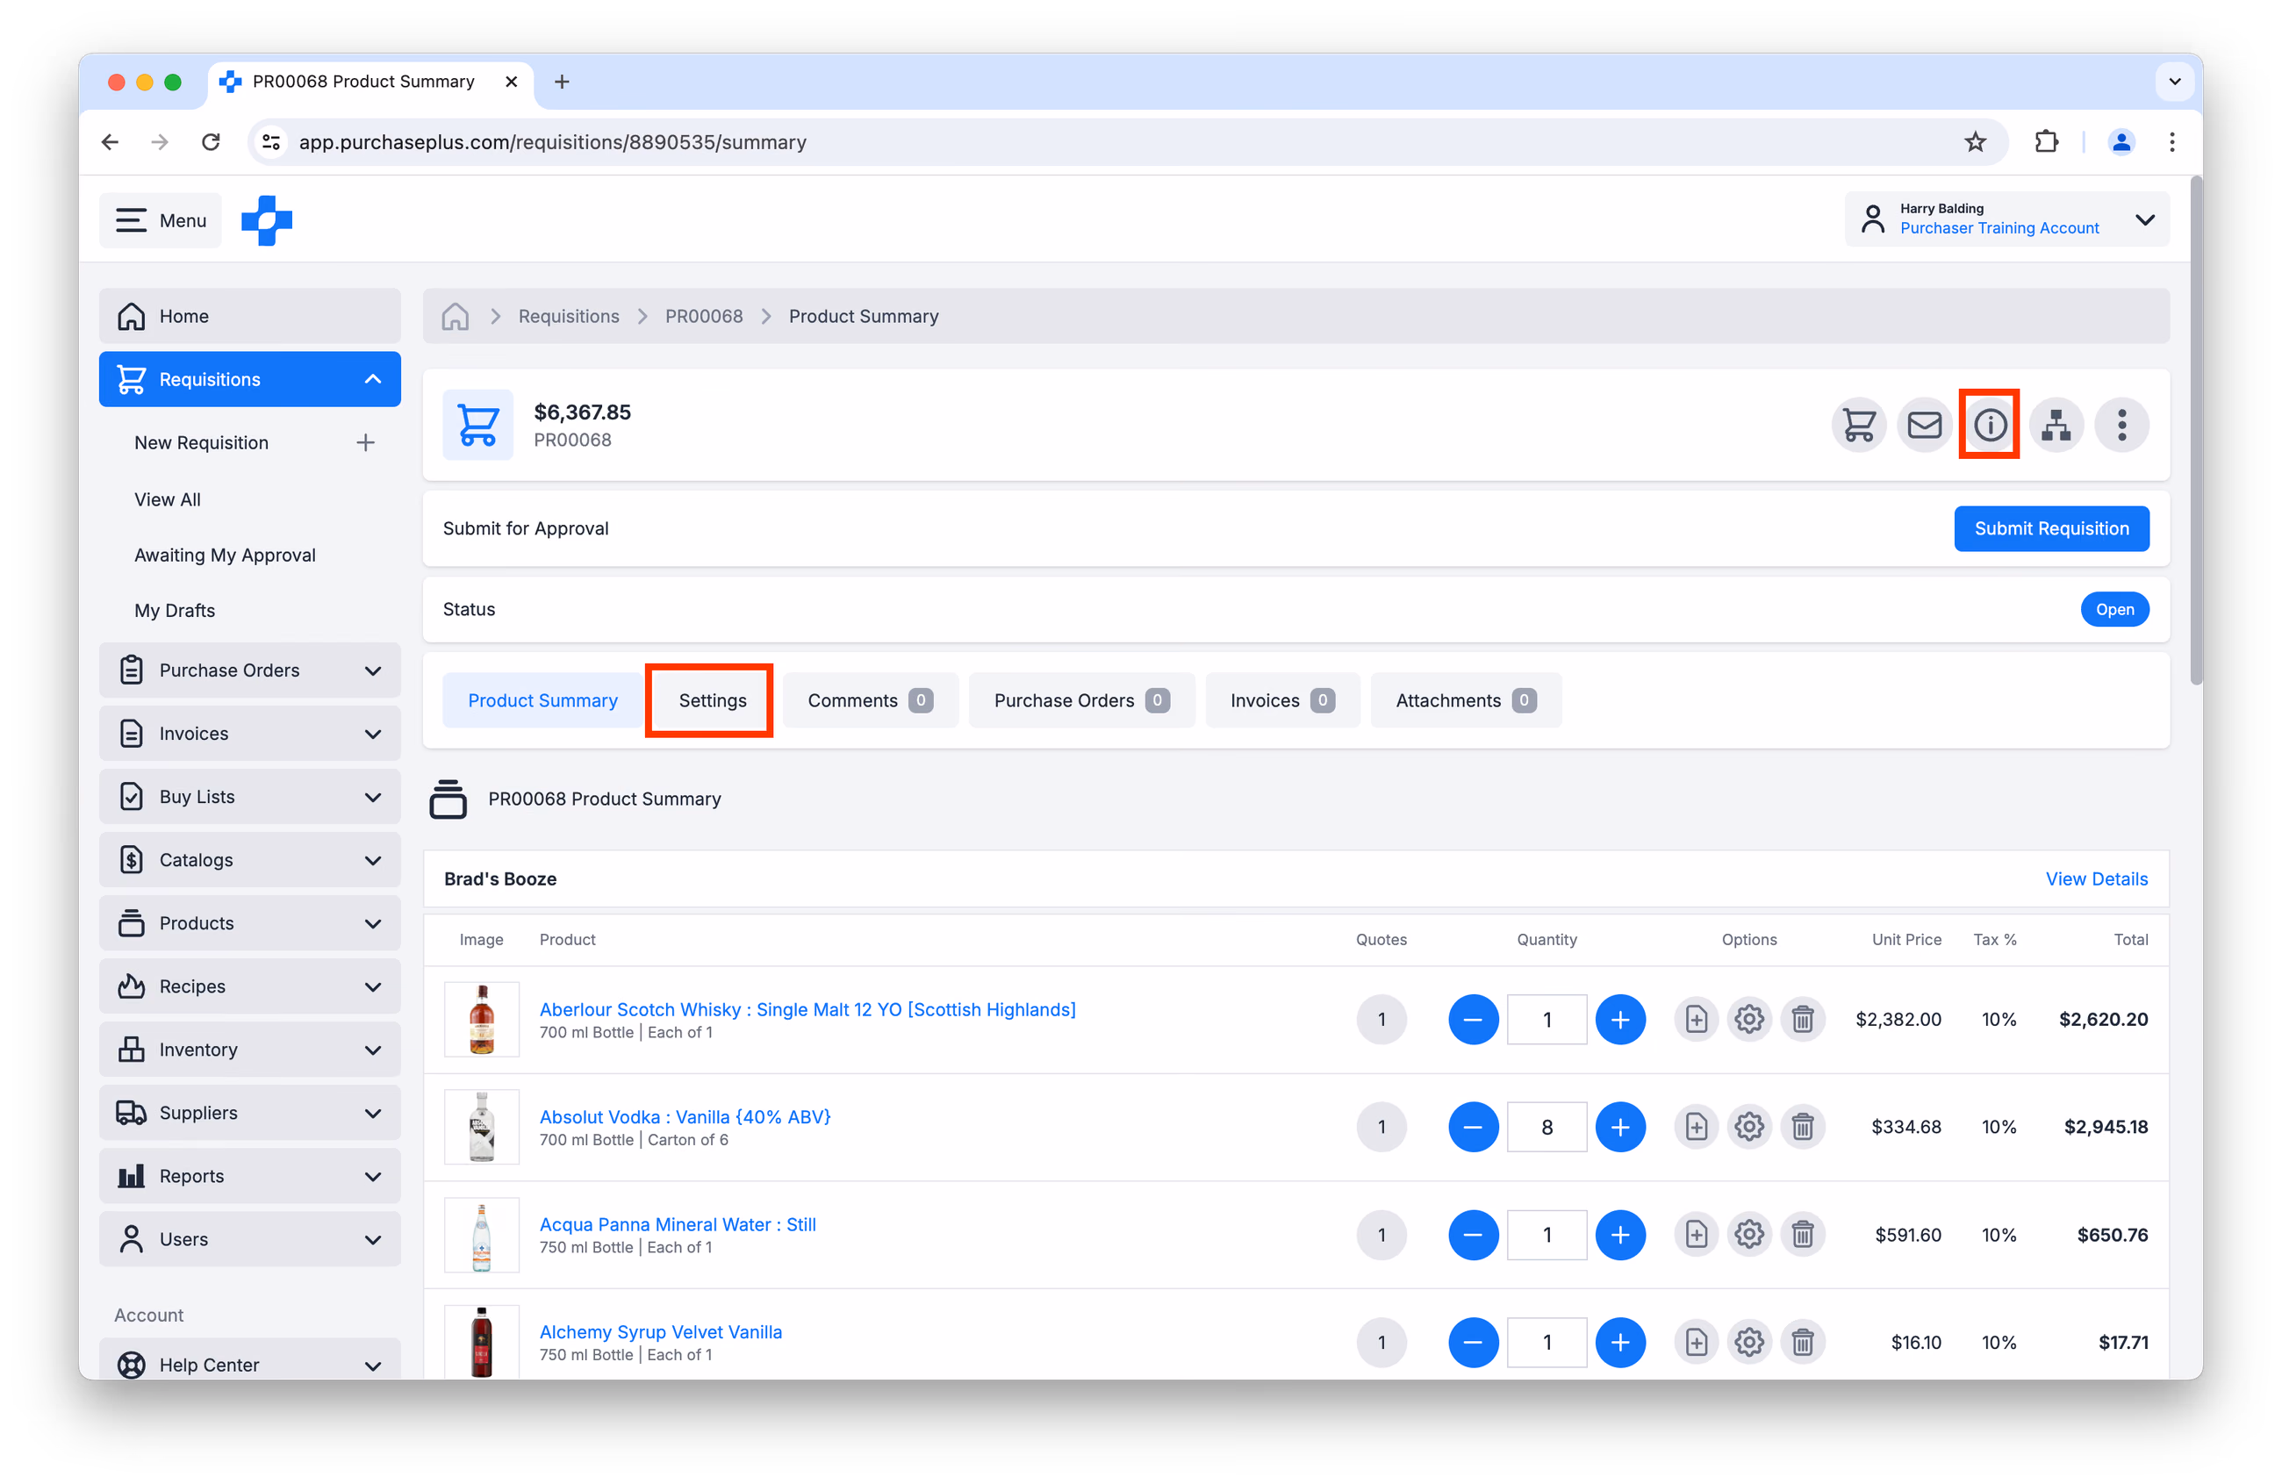
Task: Open the browser extensions puzzle icon
Action: coord(2046,142)
